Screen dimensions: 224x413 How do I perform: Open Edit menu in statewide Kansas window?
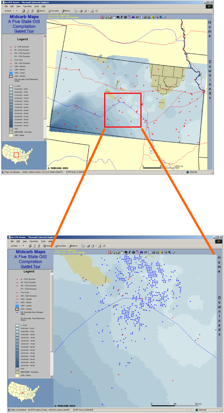(12, 6)
